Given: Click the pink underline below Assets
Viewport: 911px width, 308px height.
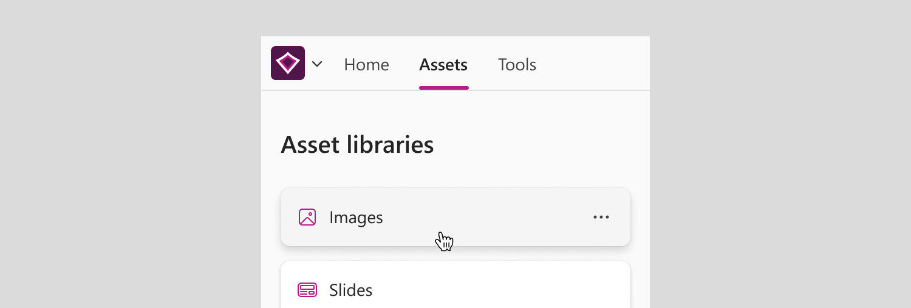Looking at the screenshot, I should point(444,88).
